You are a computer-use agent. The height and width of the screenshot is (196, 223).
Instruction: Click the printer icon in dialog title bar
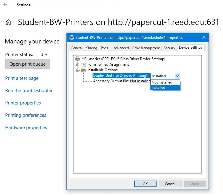tap(72, 38)
